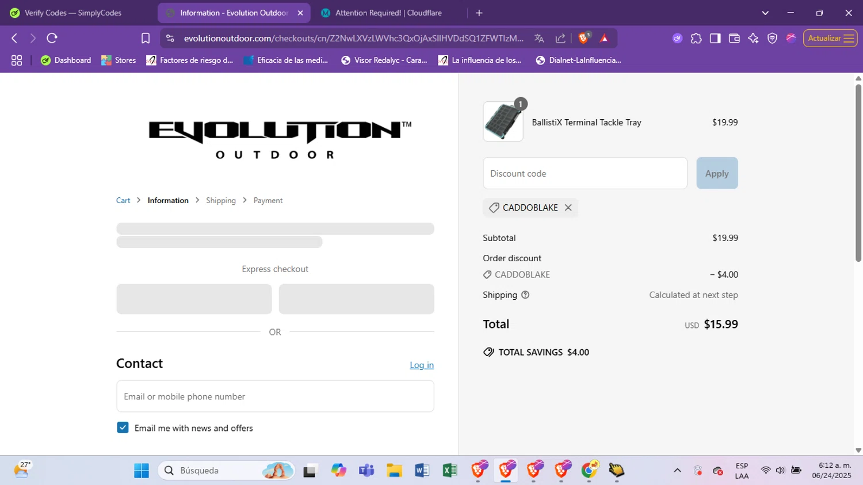Viewport: 863px width, 485px height.
Task: Open the BallistiX Terminal Tackle Tray thumbnail
Action: tap(503, 121)
